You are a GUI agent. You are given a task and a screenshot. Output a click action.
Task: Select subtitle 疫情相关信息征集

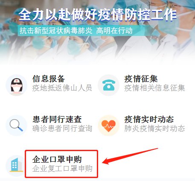point(154,88)
